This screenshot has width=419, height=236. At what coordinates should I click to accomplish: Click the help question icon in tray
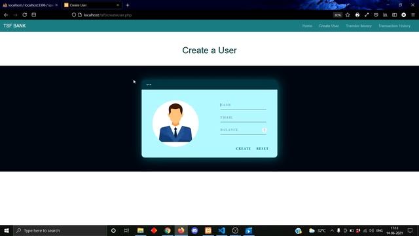tap(299, 231)
